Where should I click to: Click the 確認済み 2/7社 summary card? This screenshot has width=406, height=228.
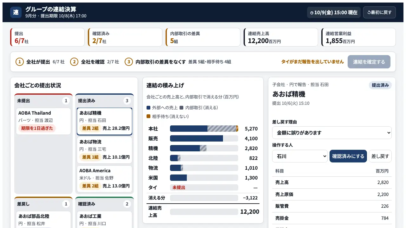tap(125, 37)
